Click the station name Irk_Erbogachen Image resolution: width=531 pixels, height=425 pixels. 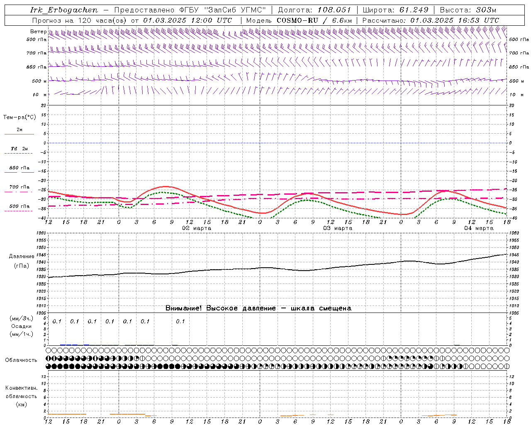pos(64,10)
